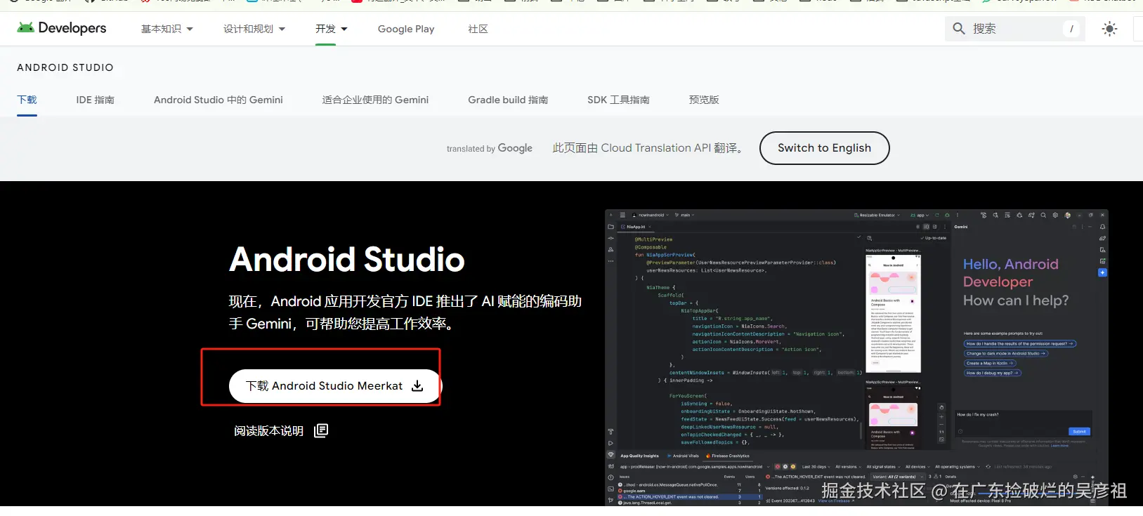1143x516 pixels.
Task: Click the search magnifier icon
Action: (x=959, y=29)
